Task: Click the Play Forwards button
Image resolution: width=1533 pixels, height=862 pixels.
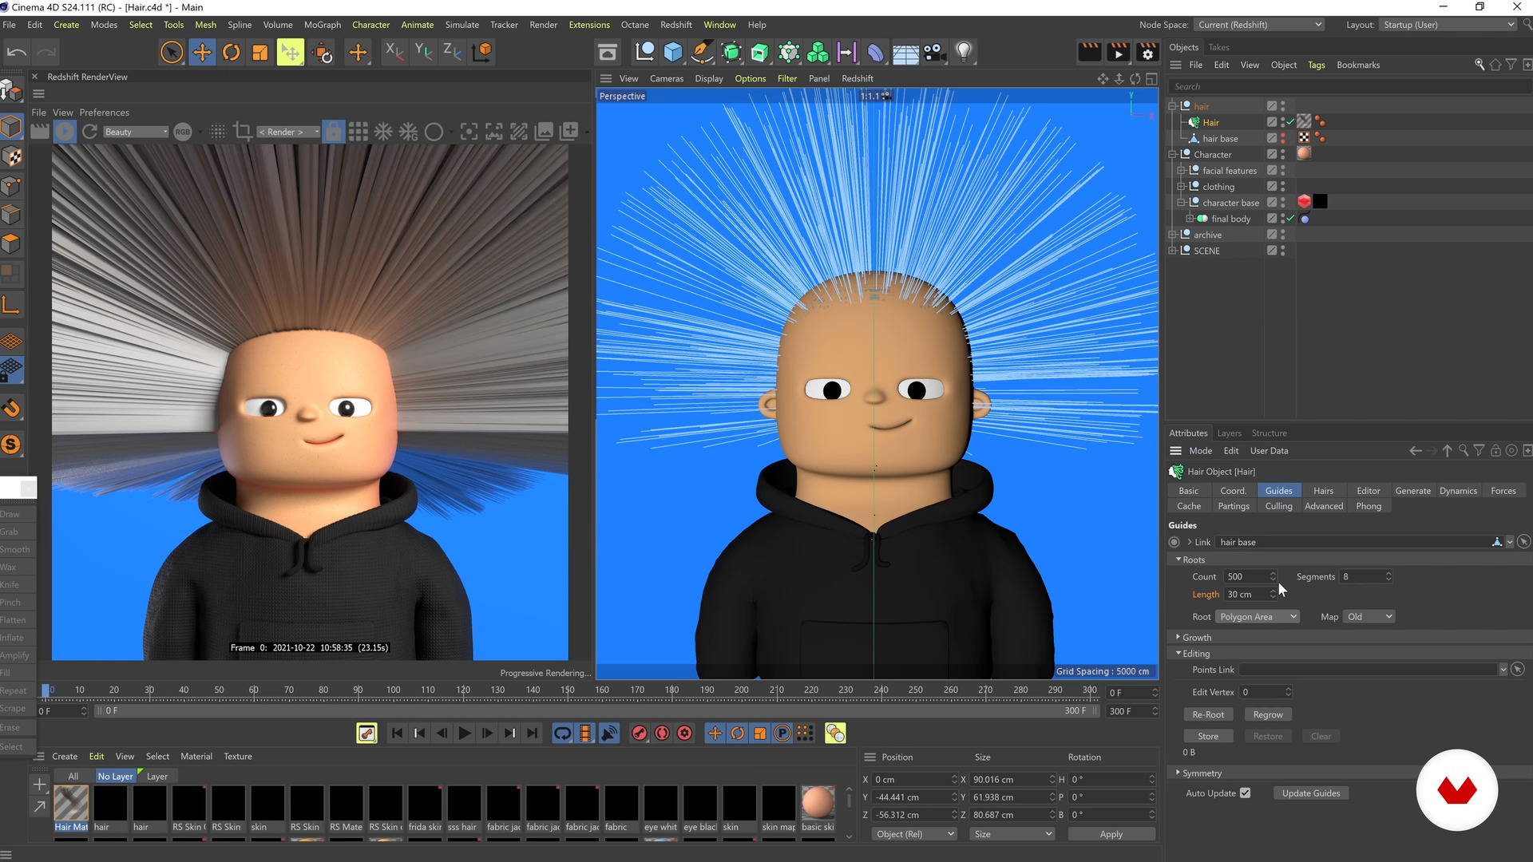Action: [x=465, y=733]
